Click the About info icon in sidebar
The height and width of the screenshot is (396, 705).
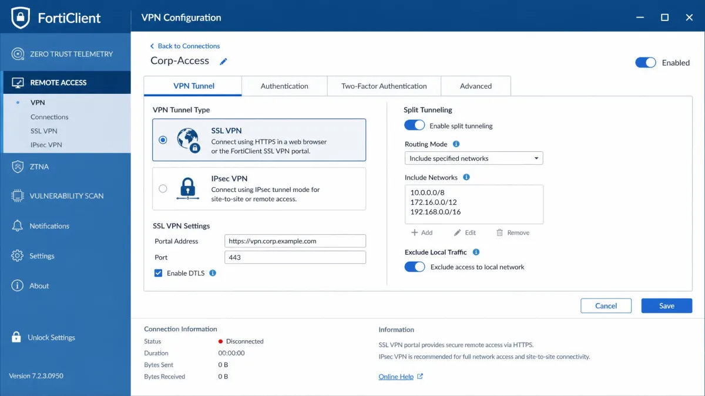pos(18,286)
